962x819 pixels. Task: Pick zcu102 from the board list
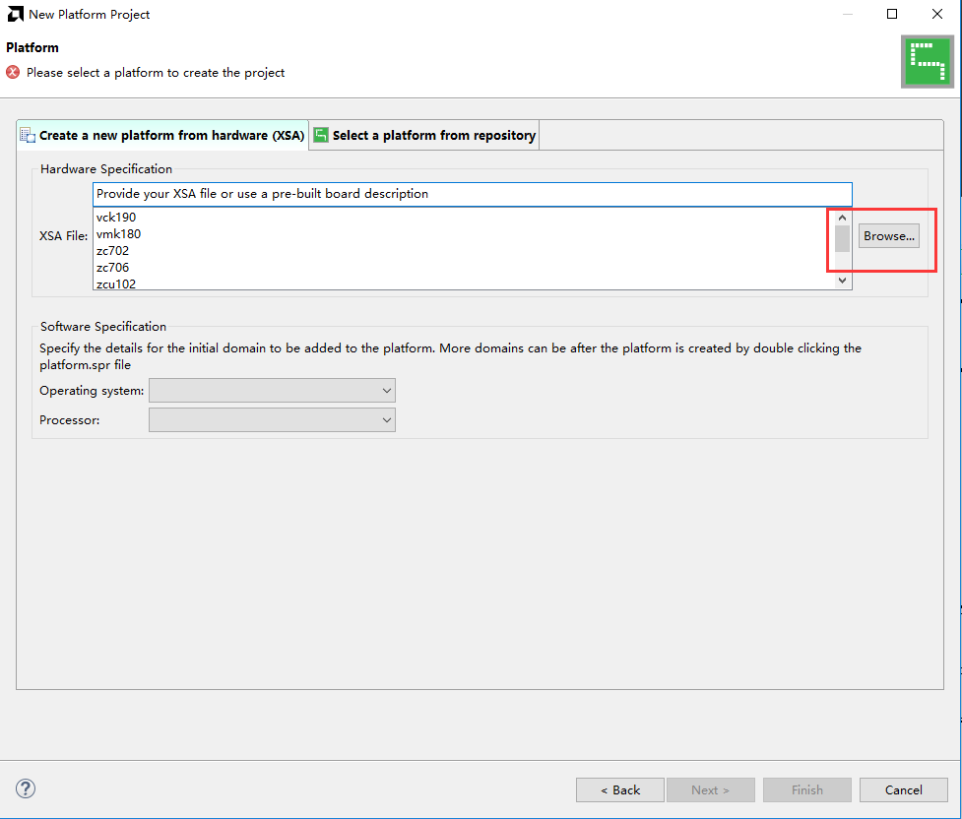(116, 283)
